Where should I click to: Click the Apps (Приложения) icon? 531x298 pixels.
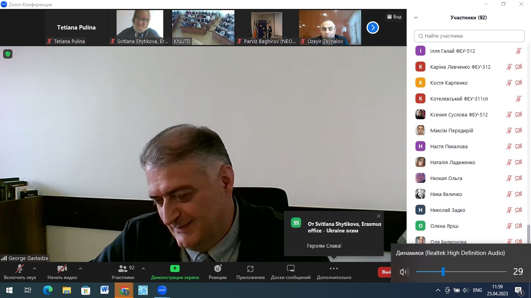[250, 269]
